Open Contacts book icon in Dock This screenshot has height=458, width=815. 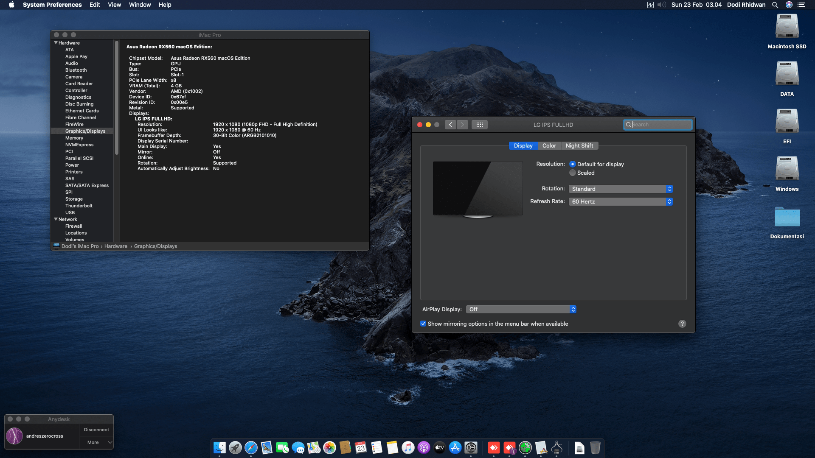[x=345, y=447]
